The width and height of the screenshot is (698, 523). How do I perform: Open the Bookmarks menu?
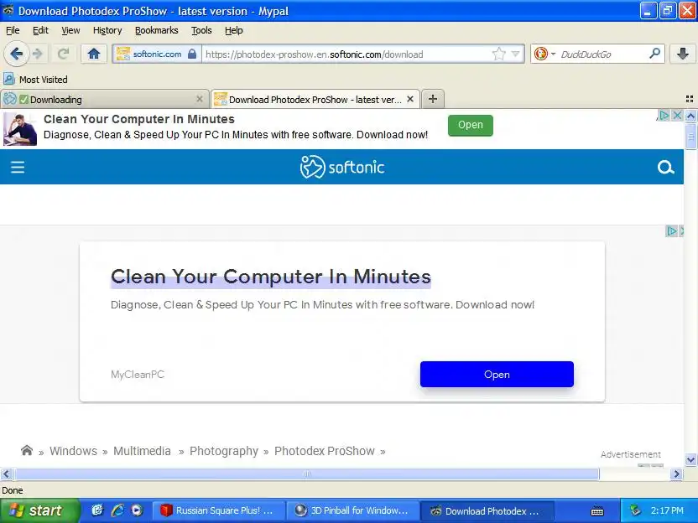point(156,30)
